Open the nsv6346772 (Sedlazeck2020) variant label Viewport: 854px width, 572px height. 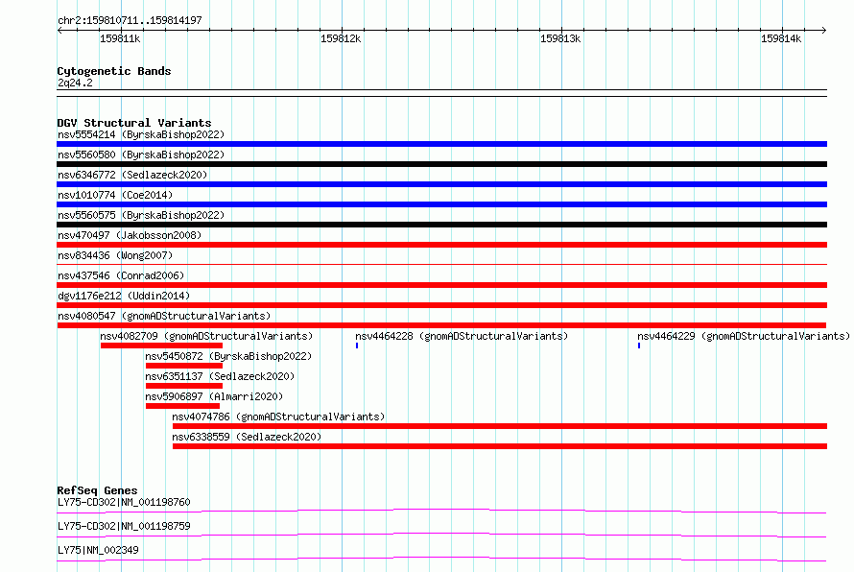(132, 175)
